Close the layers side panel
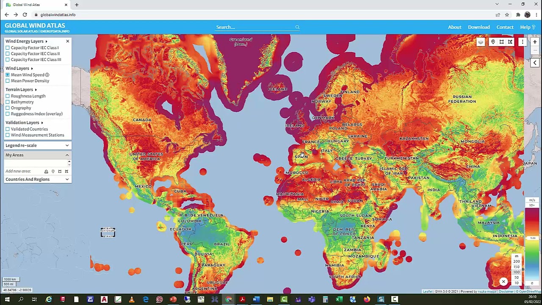Viewport: 542px width, 305px height. (67, 41)
